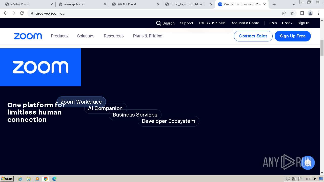Select Business Services pill
The width and height of the screenshot is (324, 182).
[135, 115]
